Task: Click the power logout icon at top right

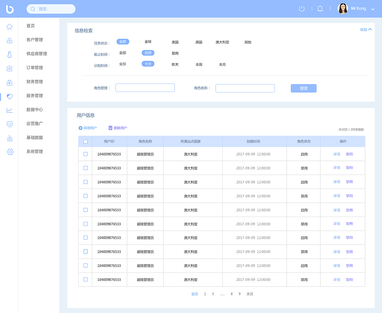Action: tap(301, 9)
